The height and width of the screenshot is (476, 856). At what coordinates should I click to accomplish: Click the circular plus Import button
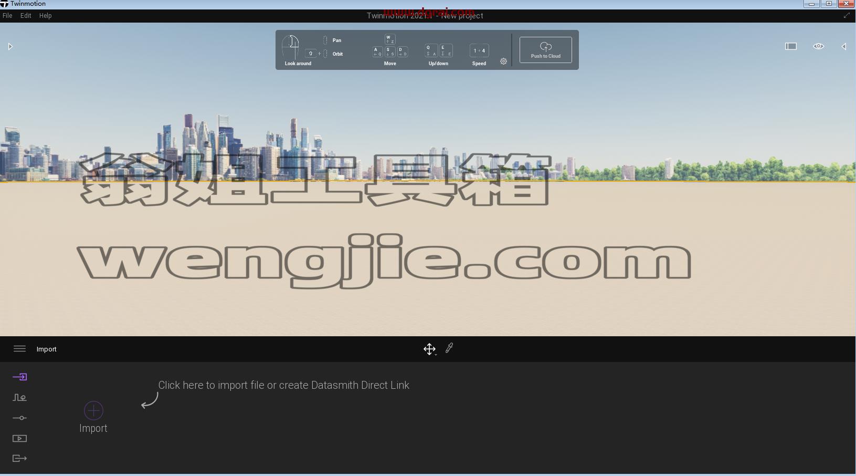[x=93, y=410]
